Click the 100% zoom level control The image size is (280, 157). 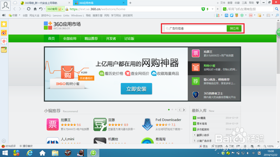(x=269, y=146)
